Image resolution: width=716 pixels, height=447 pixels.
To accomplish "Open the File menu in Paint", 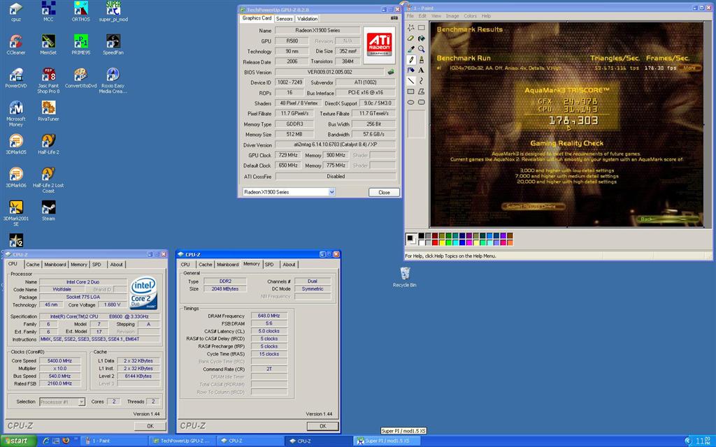I will 410,16.
